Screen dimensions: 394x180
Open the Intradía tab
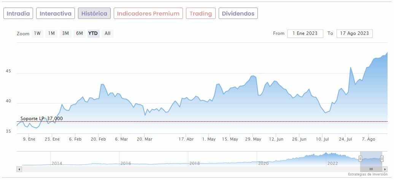point(18,14)
